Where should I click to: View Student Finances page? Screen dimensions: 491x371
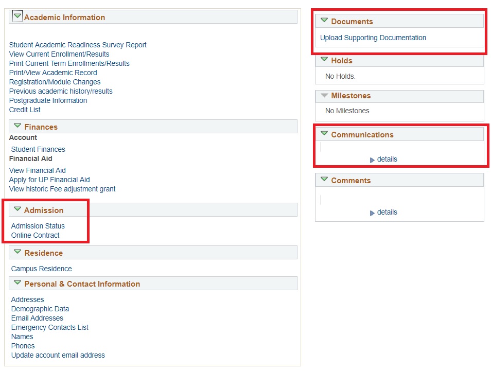(x=38, y=149)
